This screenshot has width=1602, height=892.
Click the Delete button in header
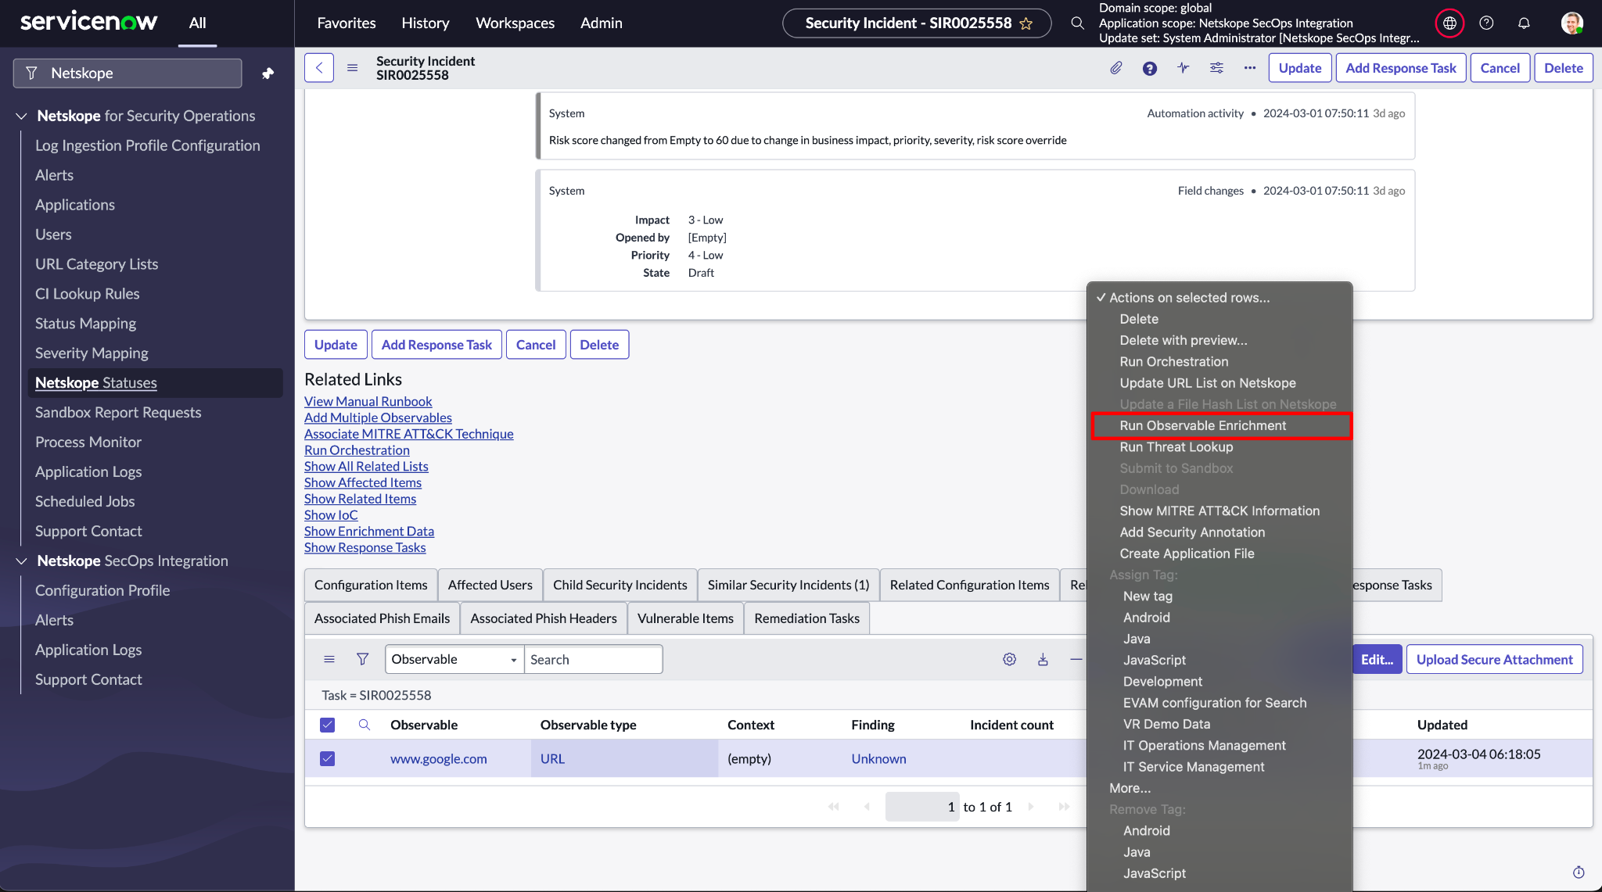click(x=1563, y=68)
